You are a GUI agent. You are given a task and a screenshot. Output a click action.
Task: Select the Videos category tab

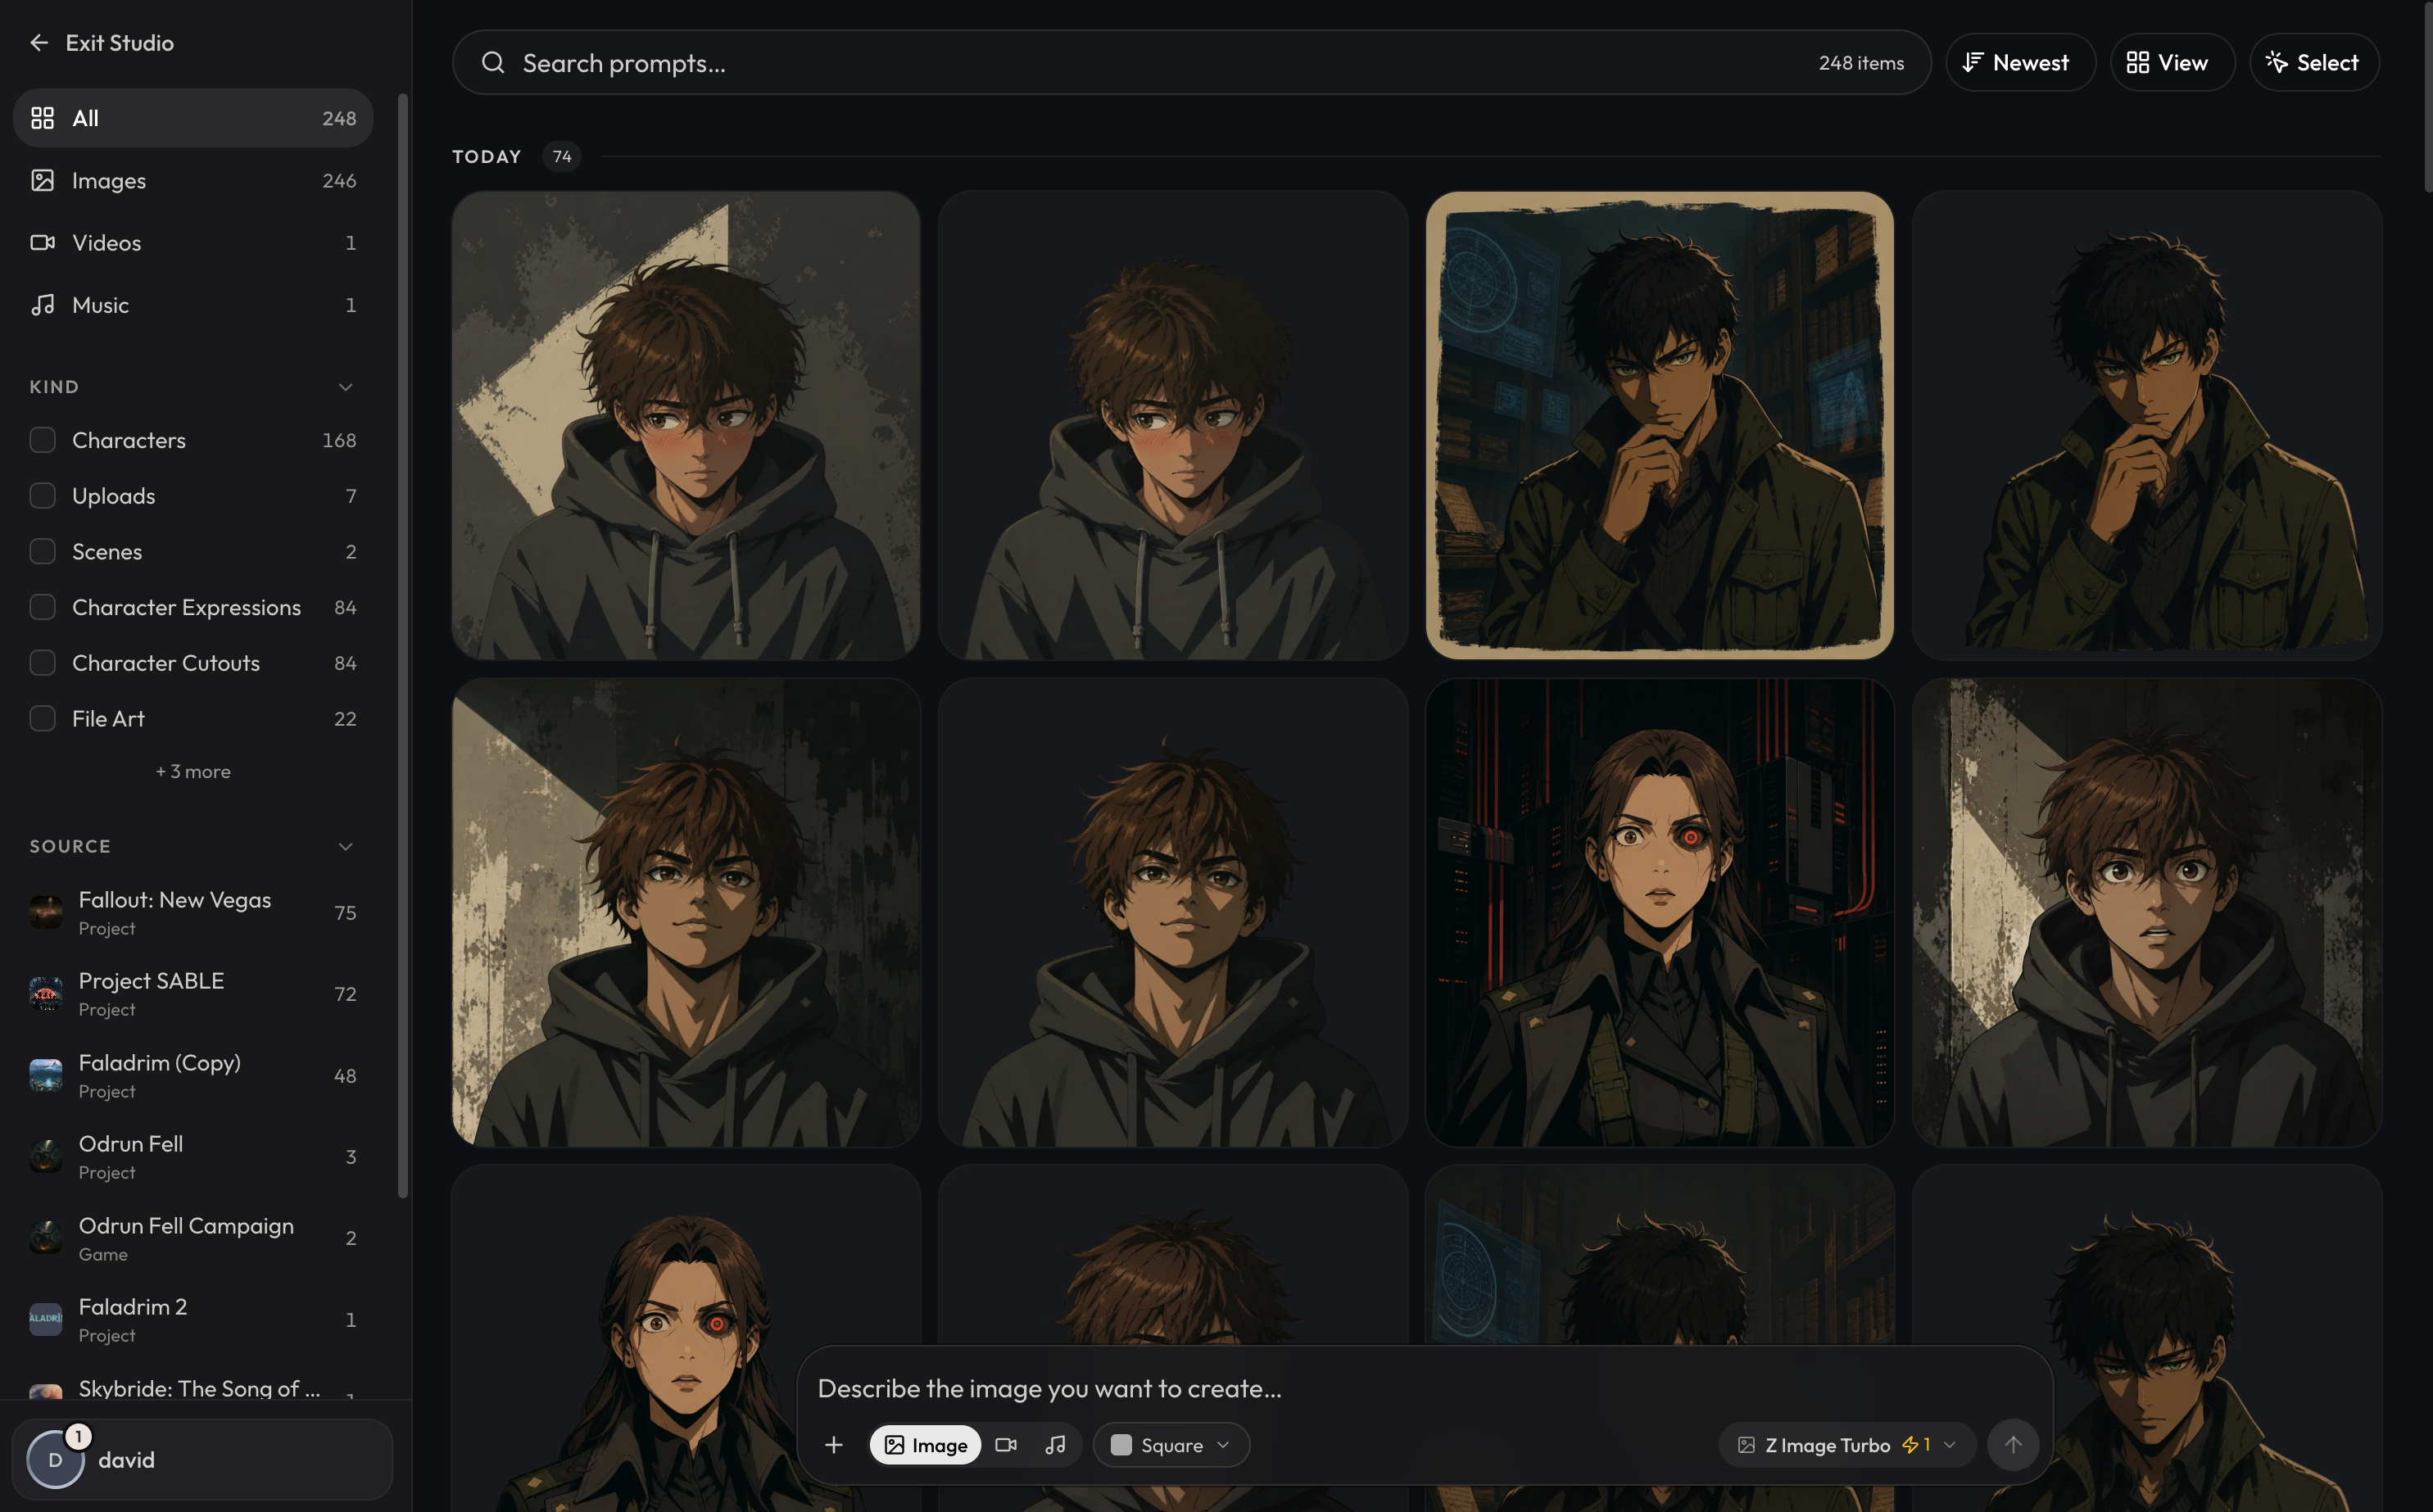click(193, 242)
